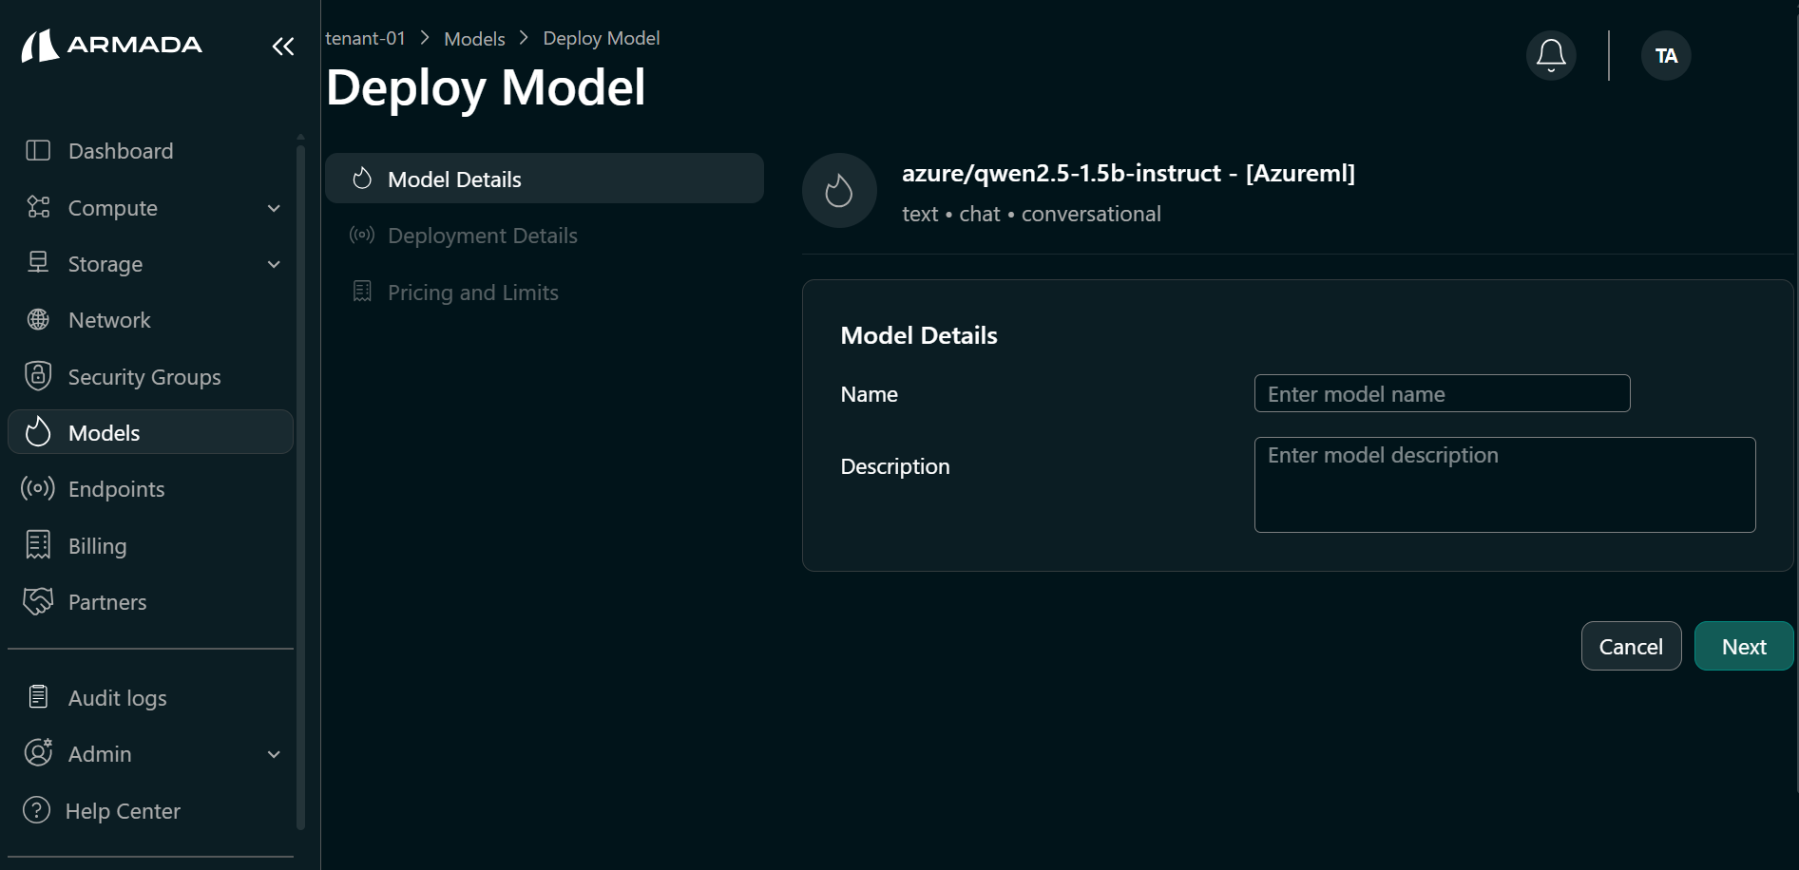Open the Billing page

click(150, 545)
